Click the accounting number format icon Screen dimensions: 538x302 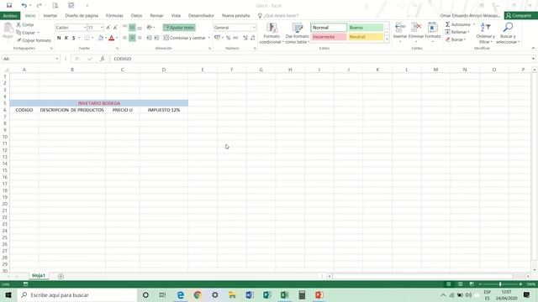click(x=217, y=38)
